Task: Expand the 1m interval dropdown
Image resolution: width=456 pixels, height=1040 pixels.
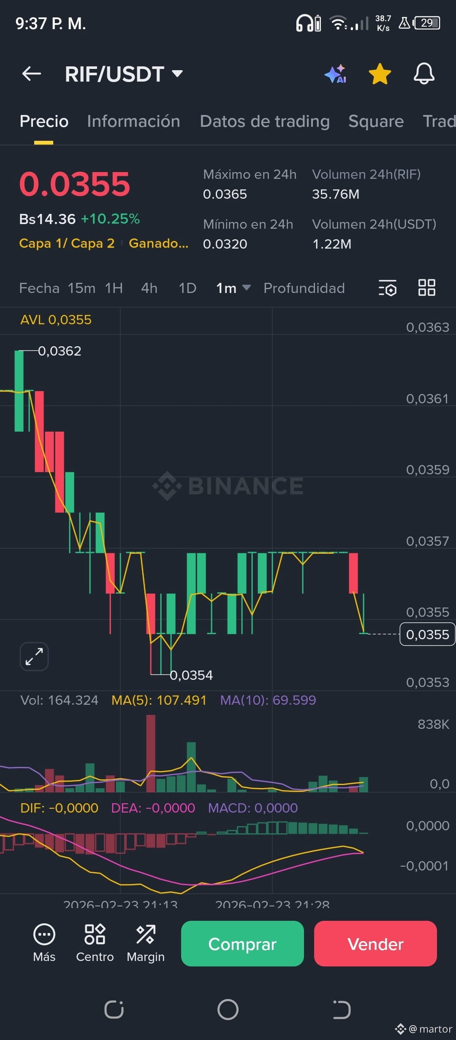Action: pyautogui.click(x=233, y=288)
